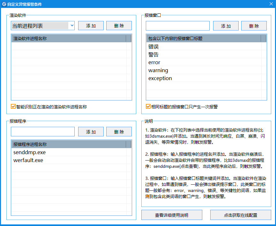Click the 报错程序进程名称 column header

69,144
